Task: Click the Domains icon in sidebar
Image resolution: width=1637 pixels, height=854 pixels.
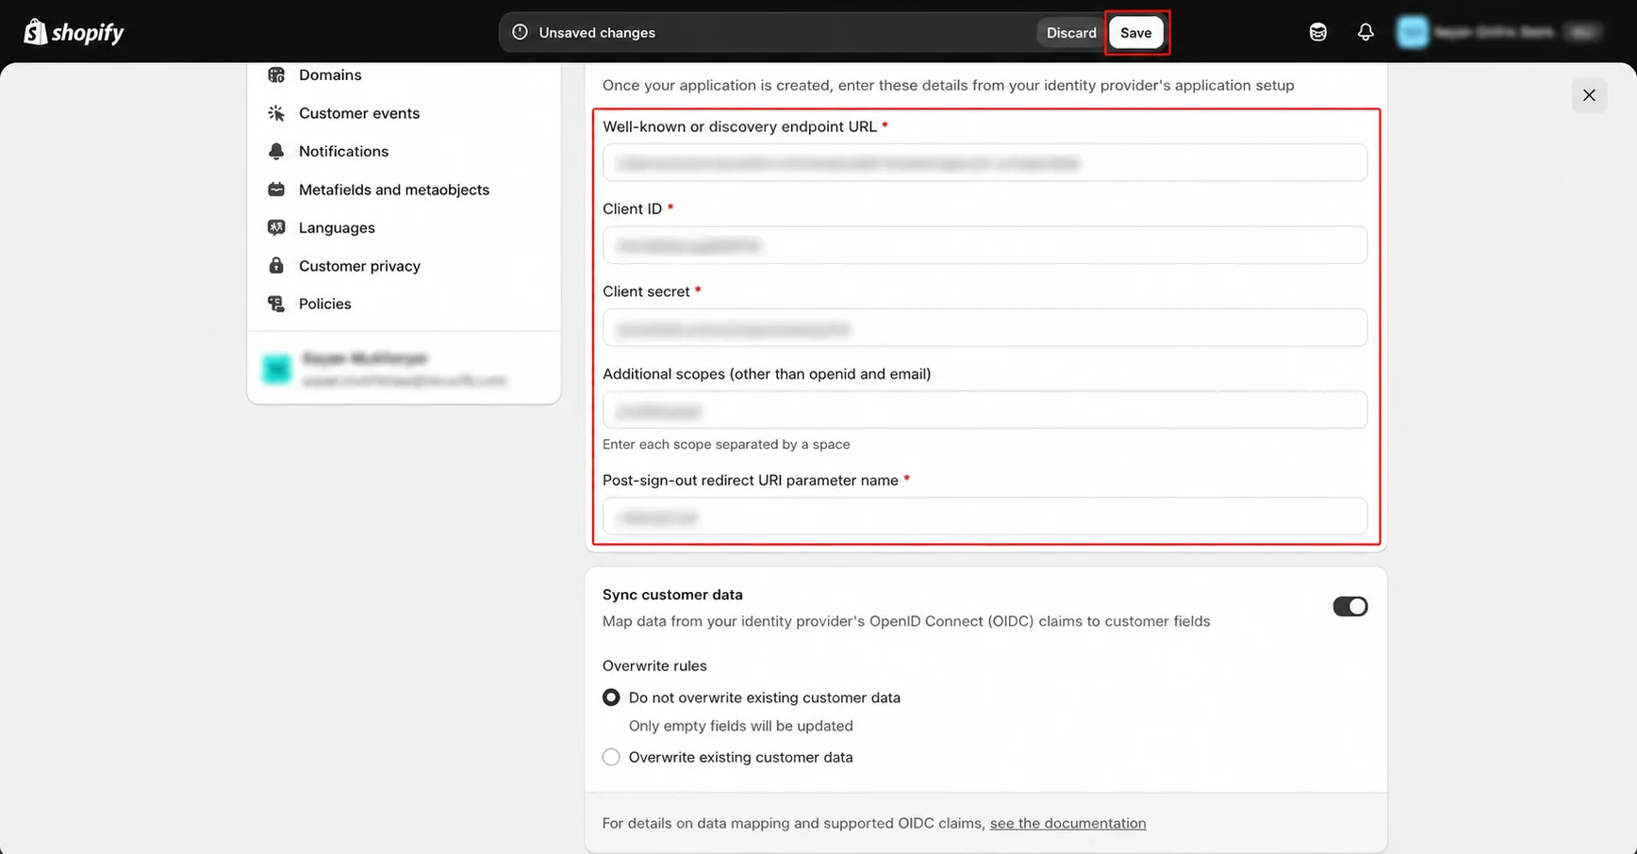Action: 276,74
